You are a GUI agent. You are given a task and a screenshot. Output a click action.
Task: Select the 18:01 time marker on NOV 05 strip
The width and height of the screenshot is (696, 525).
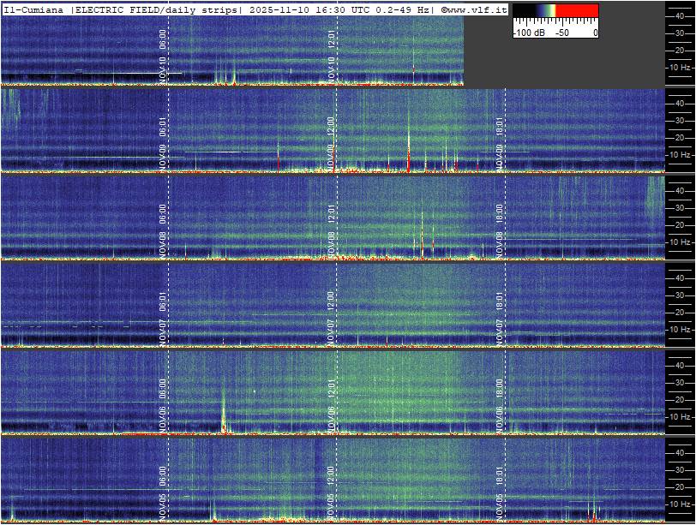(x=500, y=475)
